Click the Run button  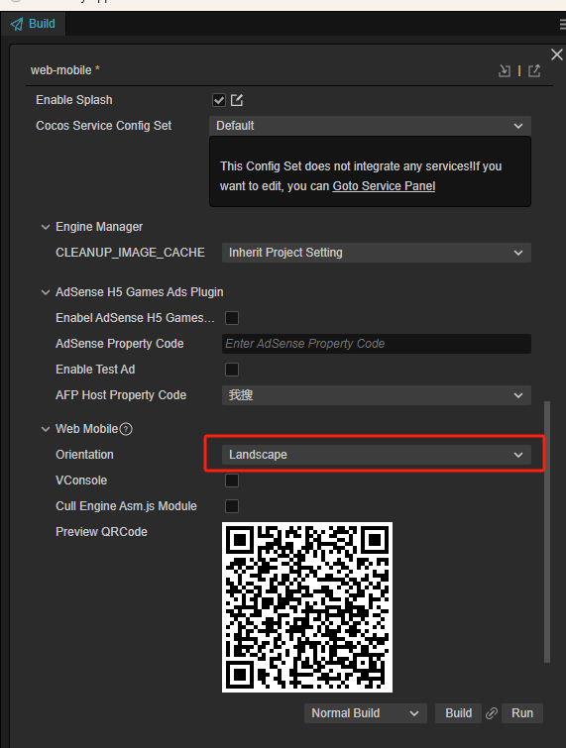[x=522, y=713]
